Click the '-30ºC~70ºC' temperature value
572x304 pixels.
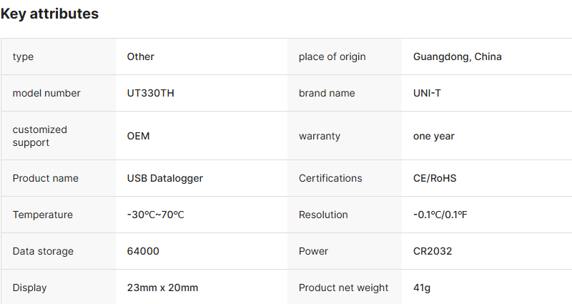[155, 215]
